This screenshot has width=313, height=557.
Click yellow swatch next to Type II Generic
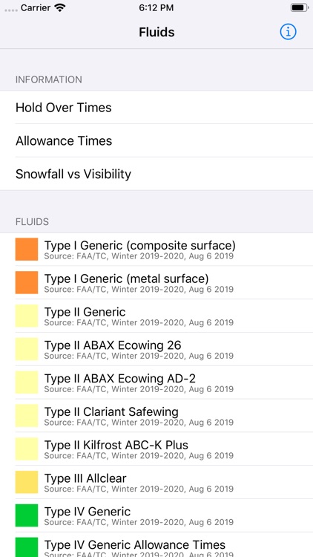[x=27, y=316]
